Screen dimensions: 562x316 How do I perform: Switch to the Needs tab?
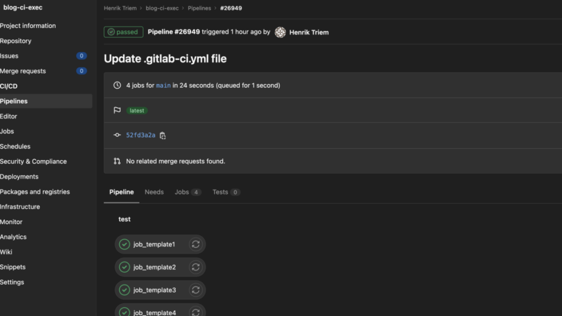pyautogui.click(x=154, y=192)
